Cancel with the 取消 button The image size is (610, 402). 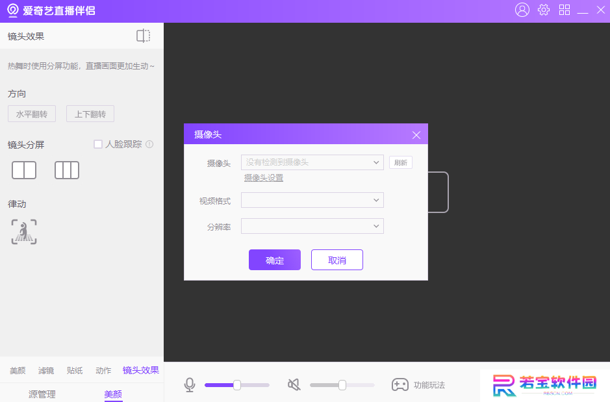(x=337, y=260)
